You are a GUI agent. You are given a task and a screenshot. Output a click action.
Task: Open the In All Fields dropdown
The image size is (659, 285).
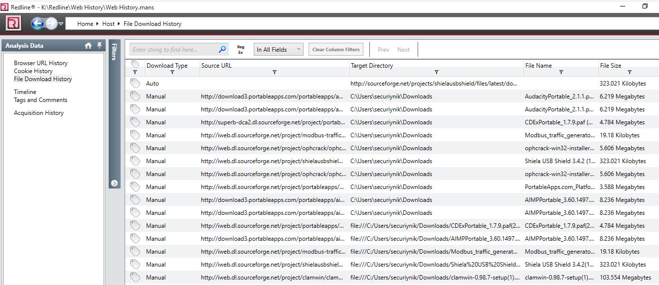278,50
